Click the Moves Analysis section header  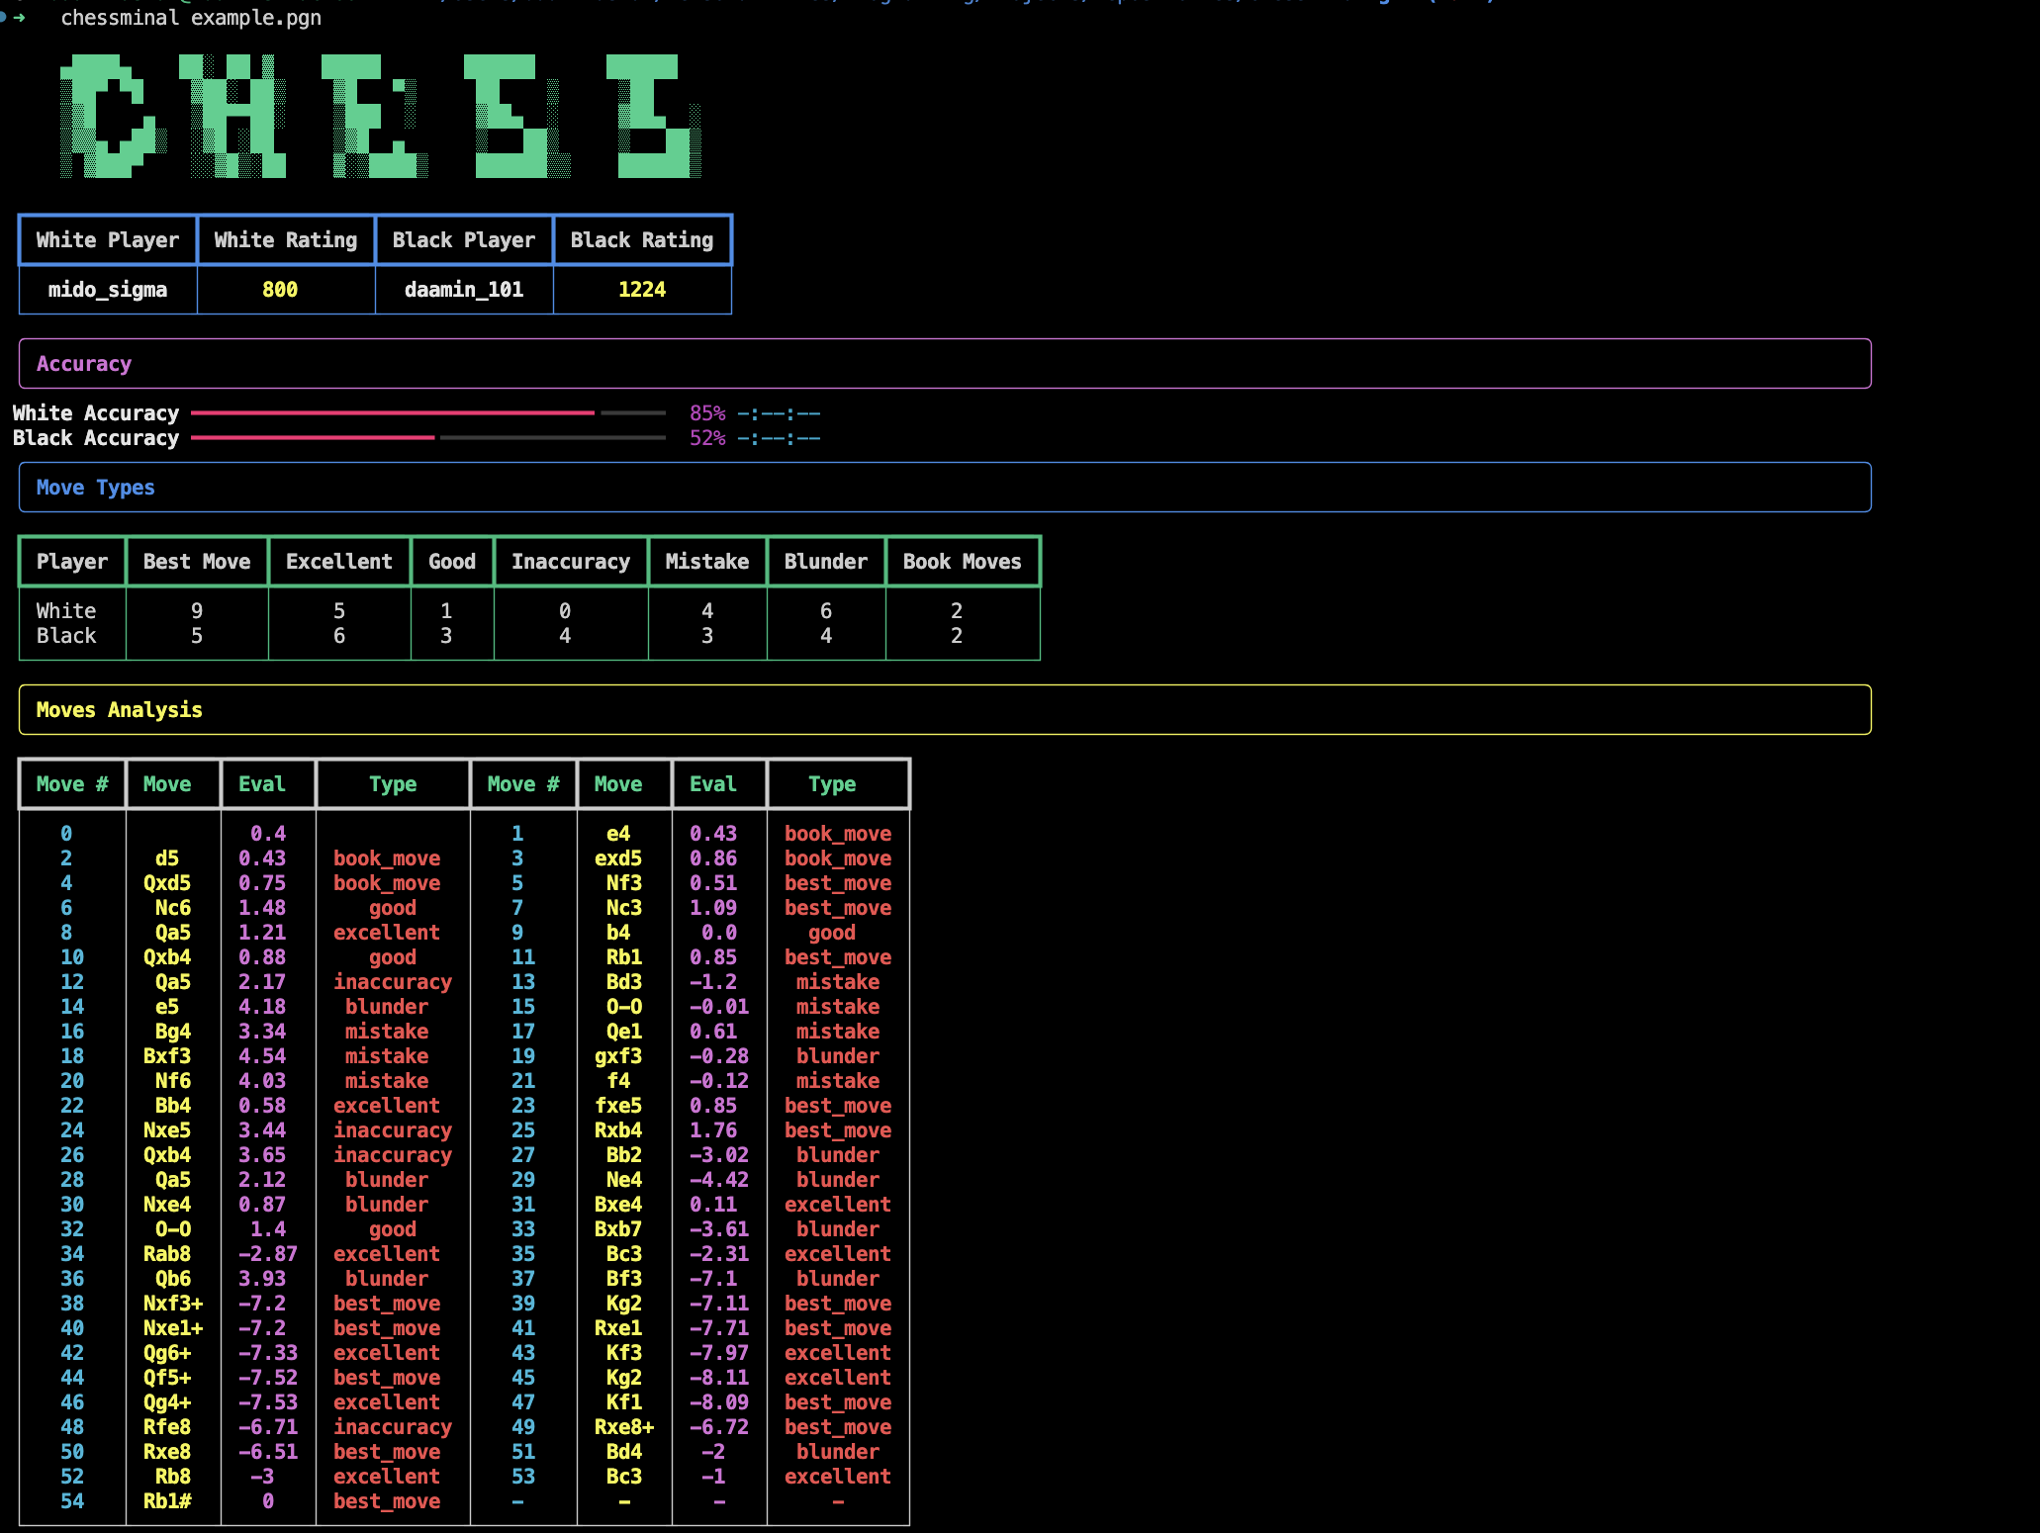pyautogui.click(x=945, y=710)
